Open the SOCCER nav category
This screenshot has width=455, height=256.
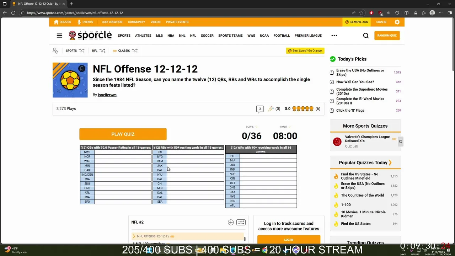coord(207,36)
